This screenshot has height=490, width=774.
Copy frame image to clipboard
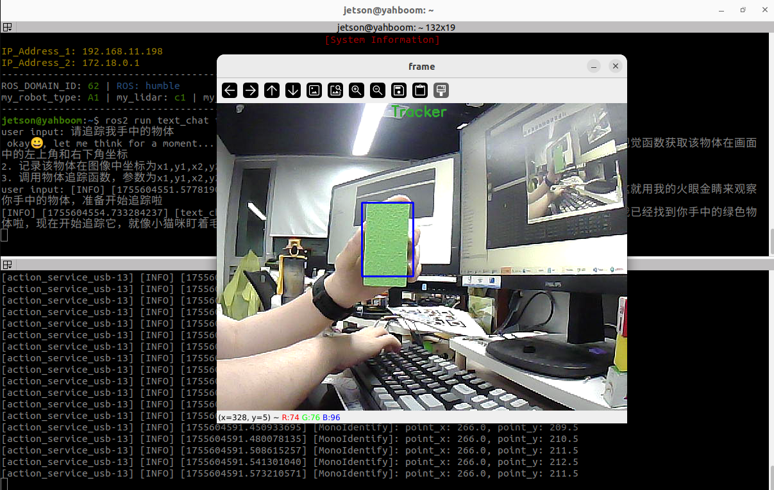419,90
